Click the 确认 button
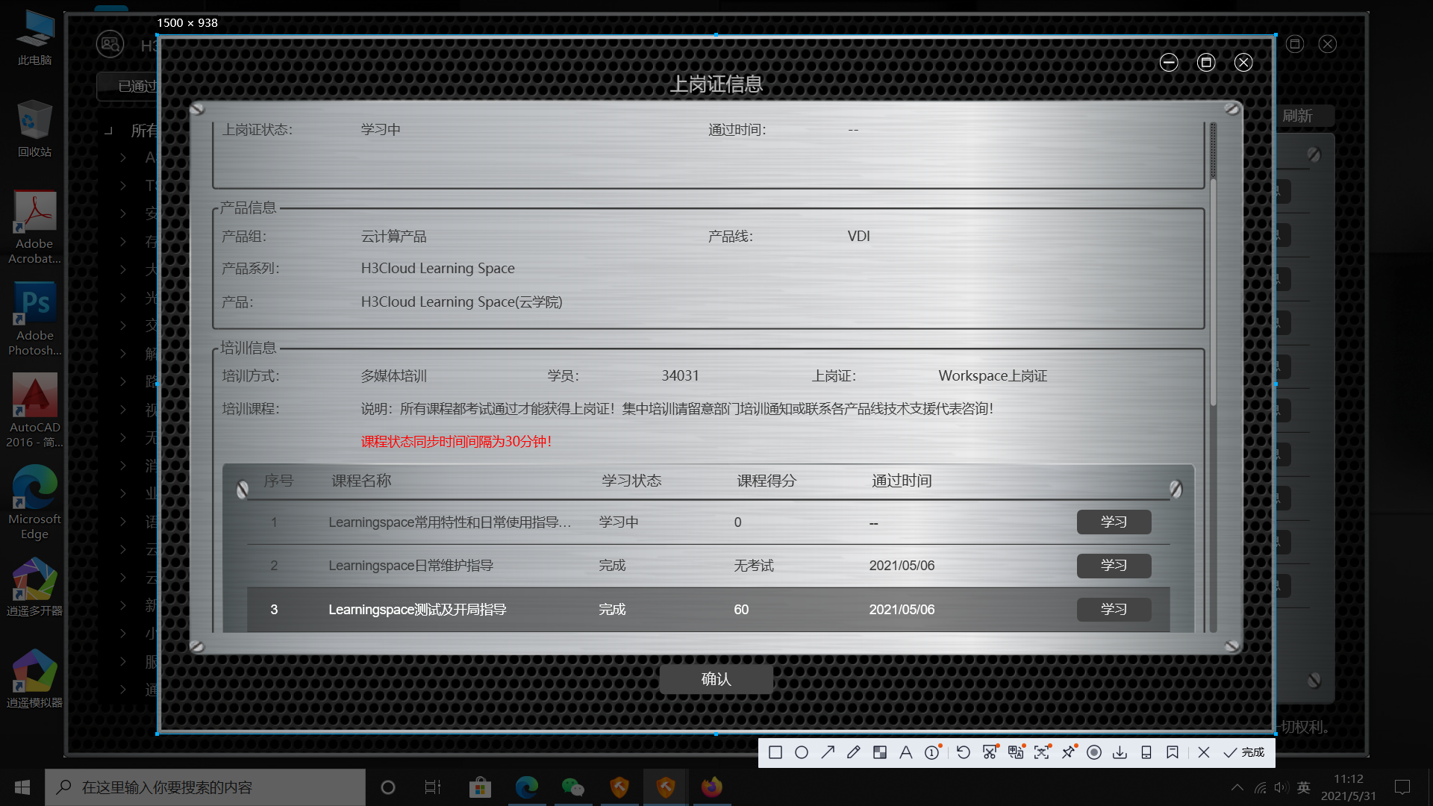This screenshot has width=1433, height=806. (x=716, y=679)
